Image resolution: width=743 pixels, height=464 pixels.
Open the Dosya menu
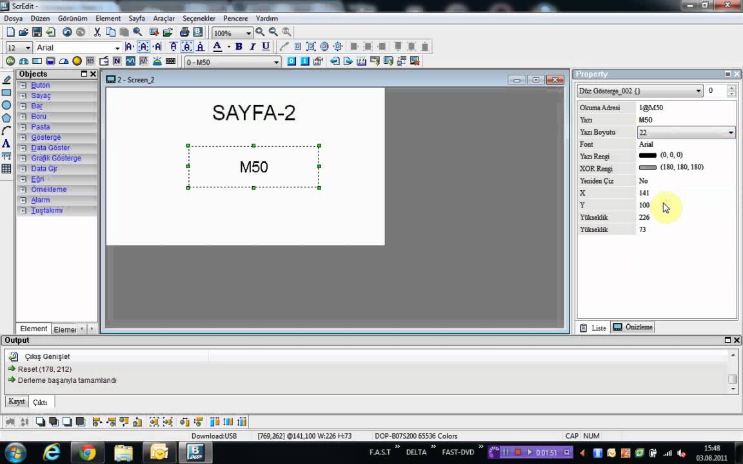point(14,19)
